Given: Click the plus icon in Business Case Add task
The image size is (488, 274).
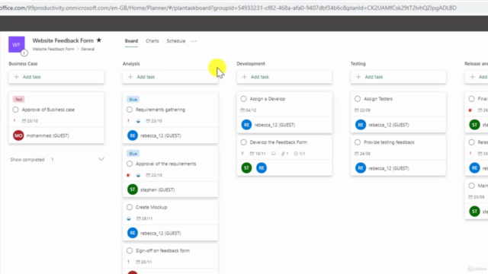Looking at the screenshot, I should click(x=17, y=77).
